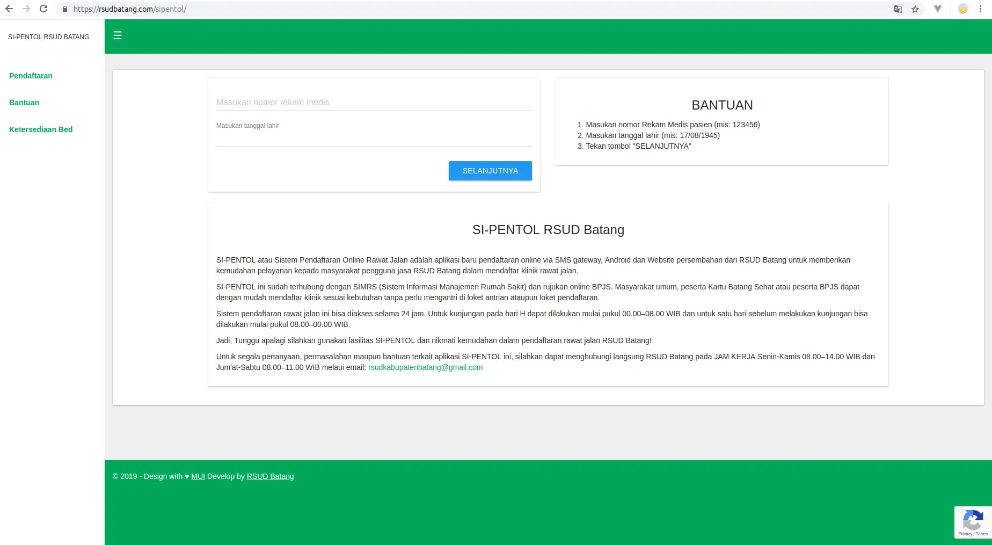Click the V extension icon in toolbar
The height and width of the screenshot is (545, 992).
coord(938,9)
